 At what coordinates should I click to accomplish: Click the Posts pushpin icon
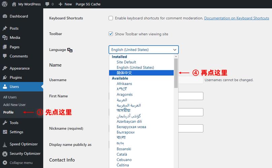tap(5, 29)
